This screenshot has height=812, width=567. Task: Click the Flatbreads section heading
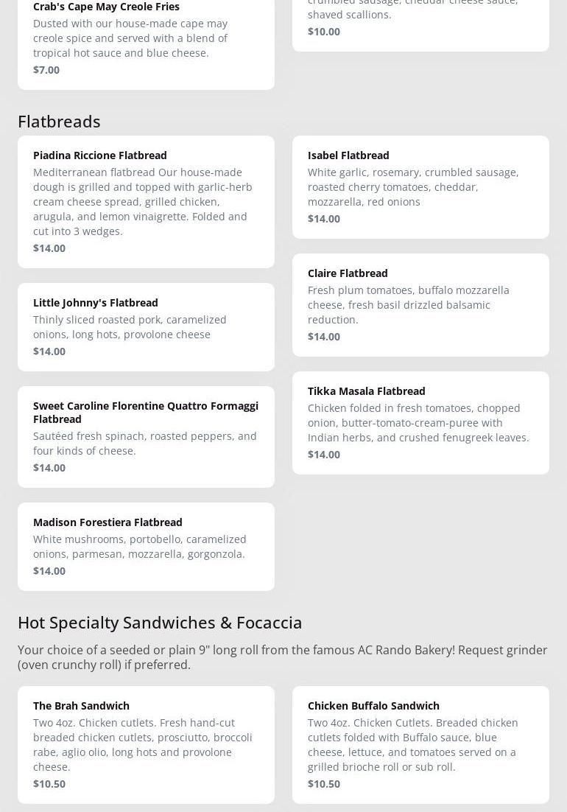coord(59,121)
